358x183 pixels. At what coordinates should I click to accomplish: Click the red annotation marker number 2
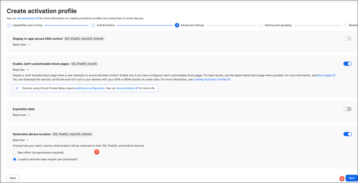coord(342,178)
